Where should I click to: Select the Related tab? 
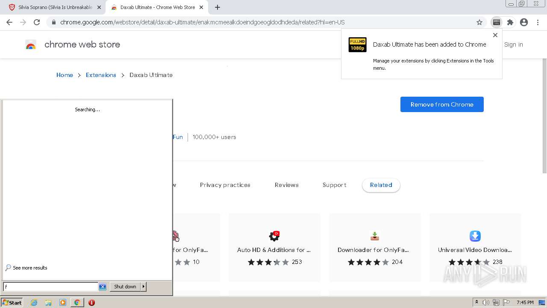pyautogui.click(x=381, y=185)
